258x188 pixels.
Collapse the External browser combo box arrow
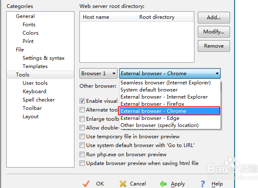(217, 74)
